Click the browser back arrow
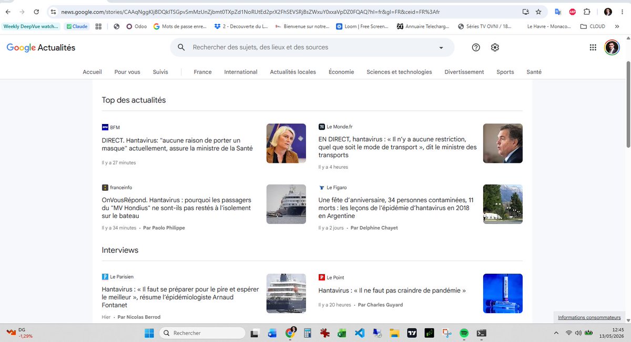The height and width of the screenshot is (342, 631). [8, 12]
